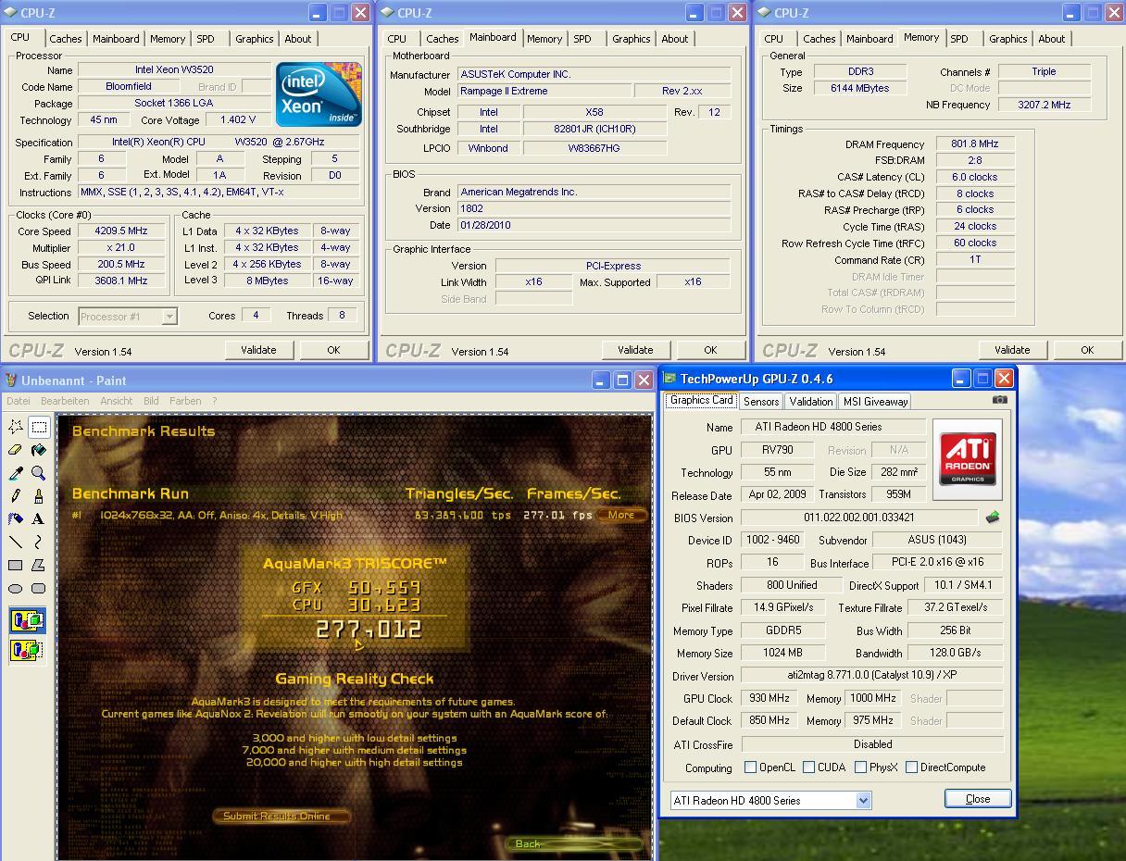Open the MSI Giveaway tab in GPU-Z
1126x861 pixels.
(875, 402)
